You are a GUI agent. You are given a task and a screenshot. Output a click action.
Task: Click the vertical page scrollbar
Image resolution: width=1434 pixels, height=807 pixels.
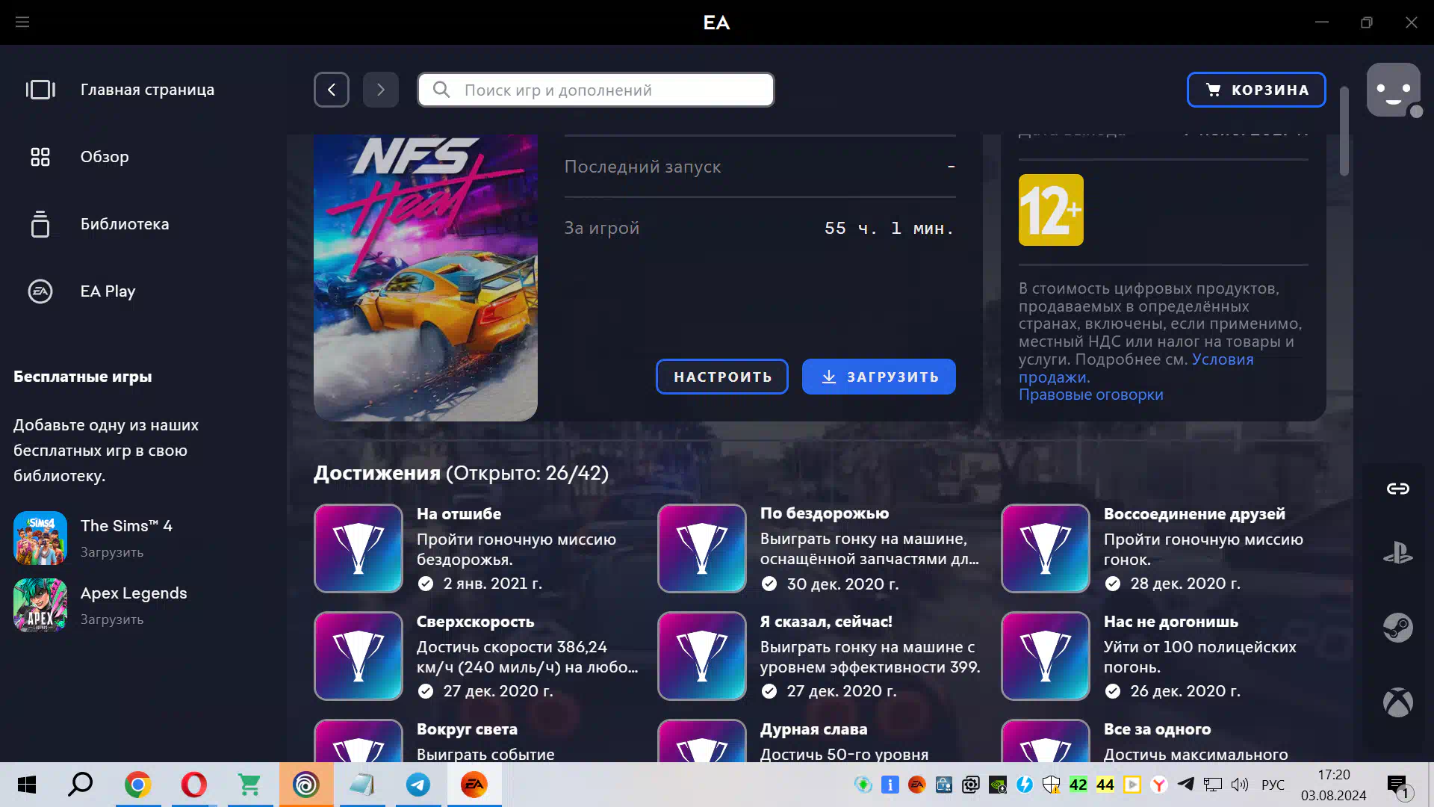(x=1344, y=132)
